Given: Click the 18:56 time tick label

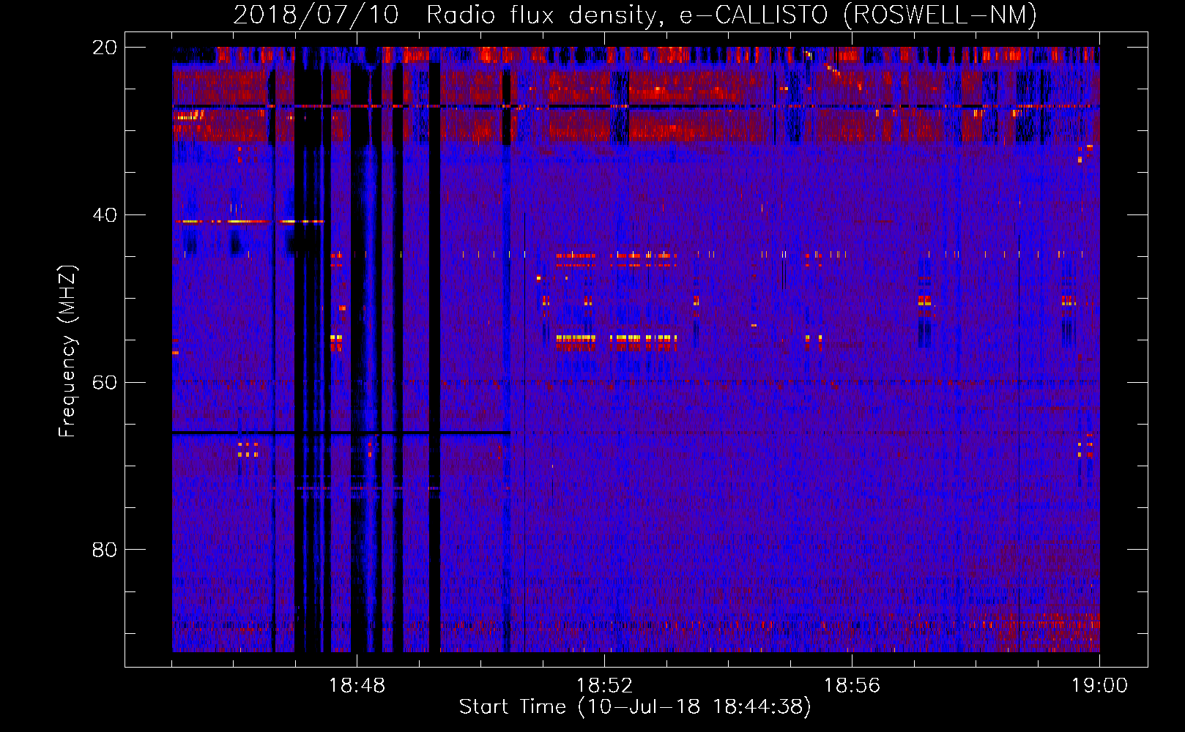Looking at the screenshot, I should (x=852, y=686).
